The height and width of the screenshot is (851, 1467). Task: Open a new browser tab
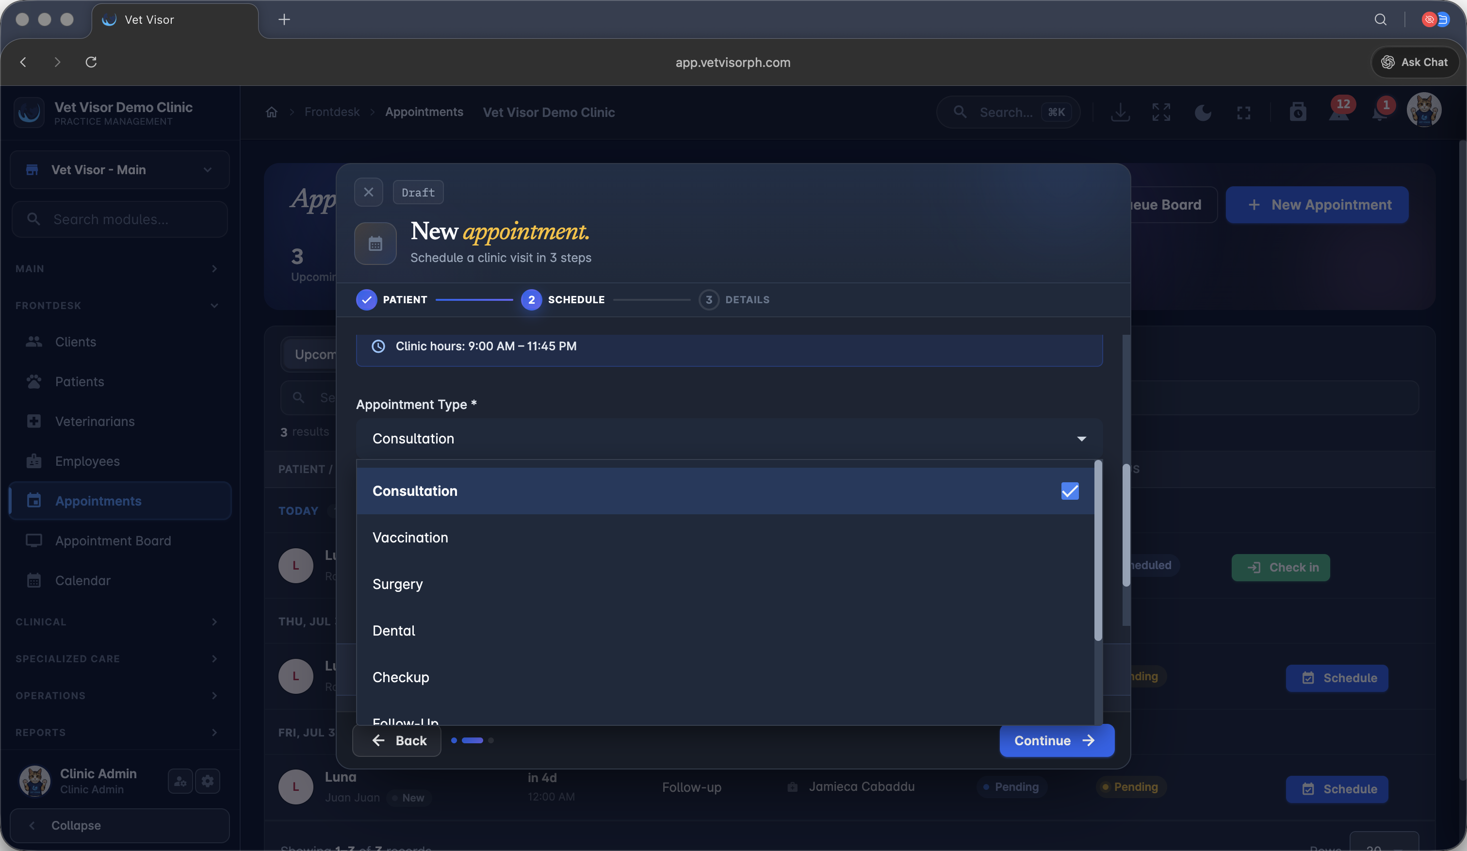[x=284, y=20]
